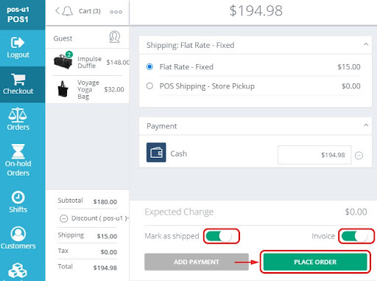Collapse the Payment section chevron
The image size is (377, 281).
[366, 125]
